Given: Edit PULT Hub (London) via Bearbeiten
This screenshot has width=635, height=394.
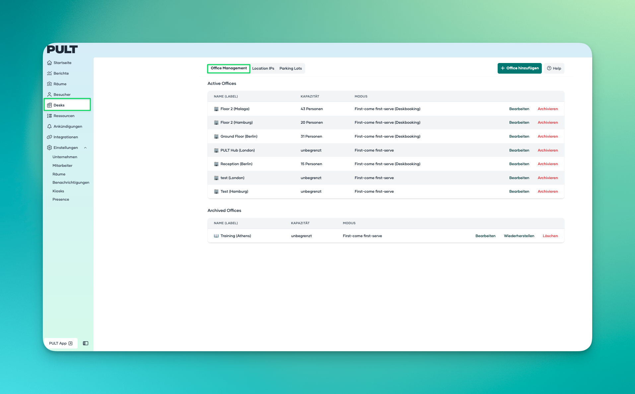Looking at the screenshot, I should point(519,150).
